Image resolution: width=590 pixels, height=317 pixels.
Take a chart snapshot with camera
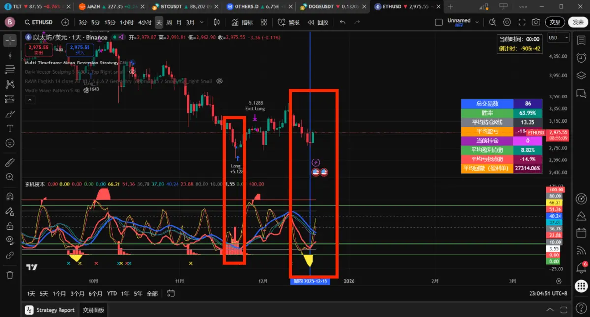[536, 22]
